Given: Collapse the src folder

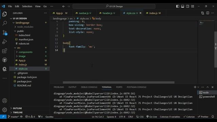Looking at the screenshot, I should pos(15,48).
